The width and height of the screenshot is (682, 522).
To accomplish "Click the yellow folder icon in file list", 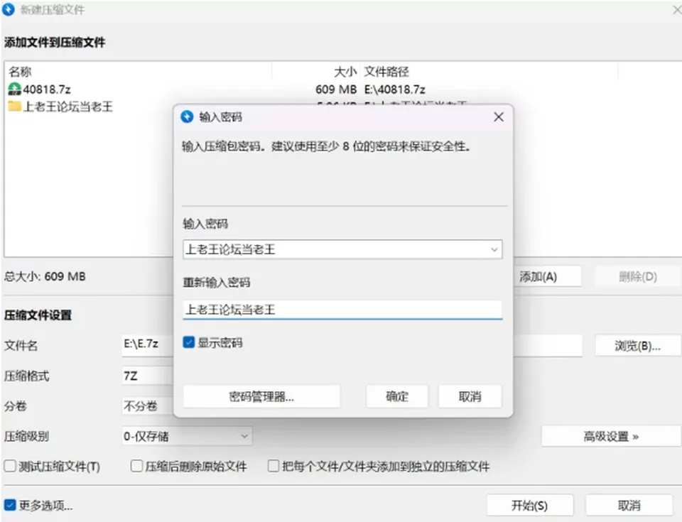I will [14, 106].
